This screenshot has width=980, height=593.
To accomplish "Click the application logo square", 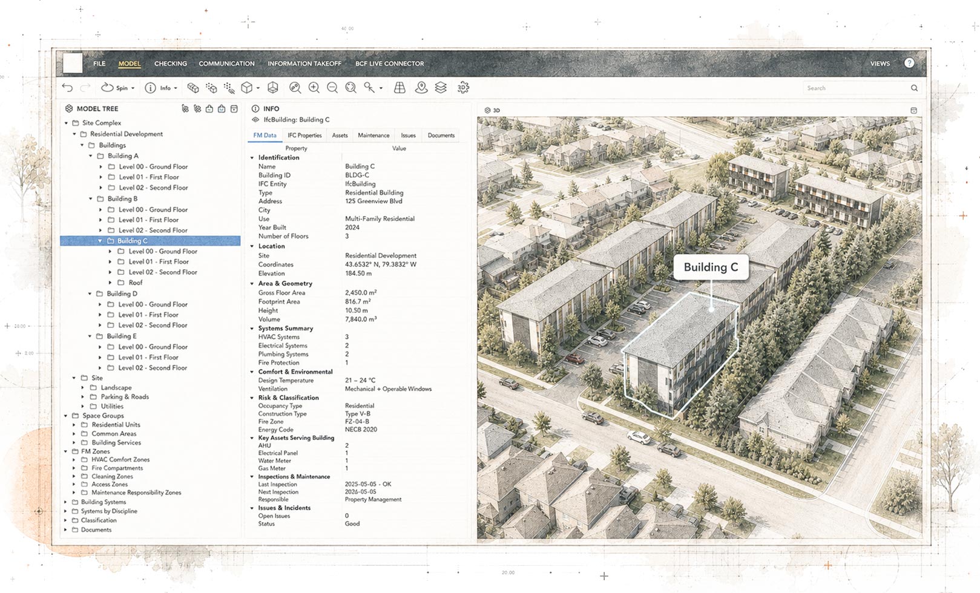I will 73,63.
